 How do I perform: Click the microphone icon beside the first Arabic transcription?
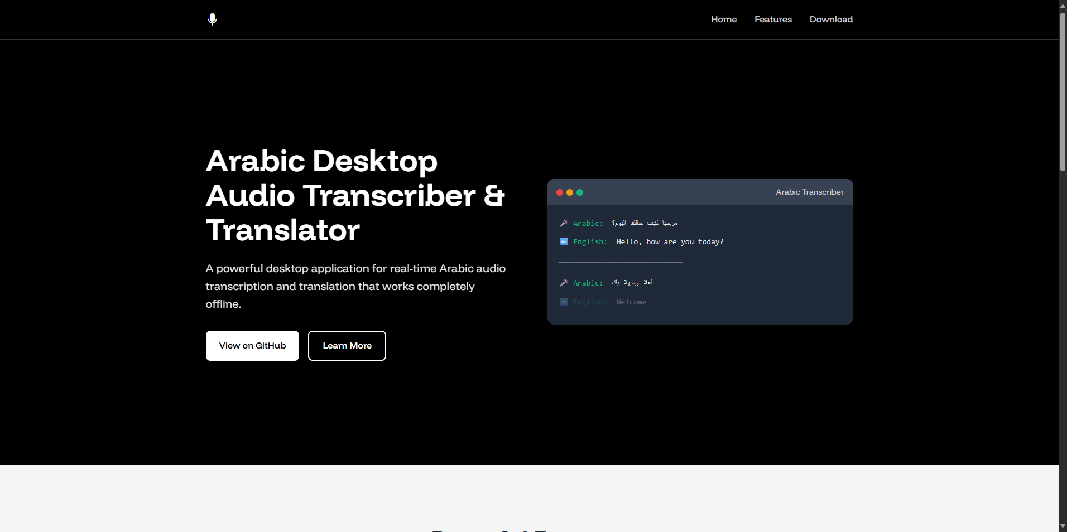tap(563, 223)
